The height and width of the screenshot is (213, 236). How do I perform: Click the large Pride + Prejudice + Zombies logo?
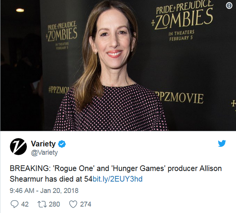(x=182, y=14)
